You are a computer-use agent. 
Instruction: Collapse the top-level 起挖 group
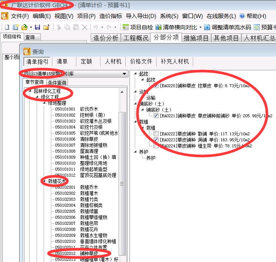[135, 73]
